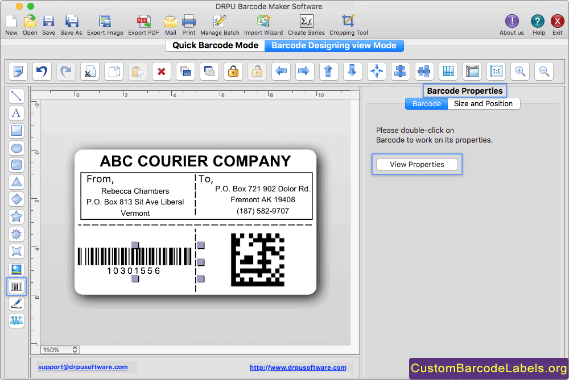Switch to Quick Barcode Mode
Screen dimensions: 569x380
215,45
